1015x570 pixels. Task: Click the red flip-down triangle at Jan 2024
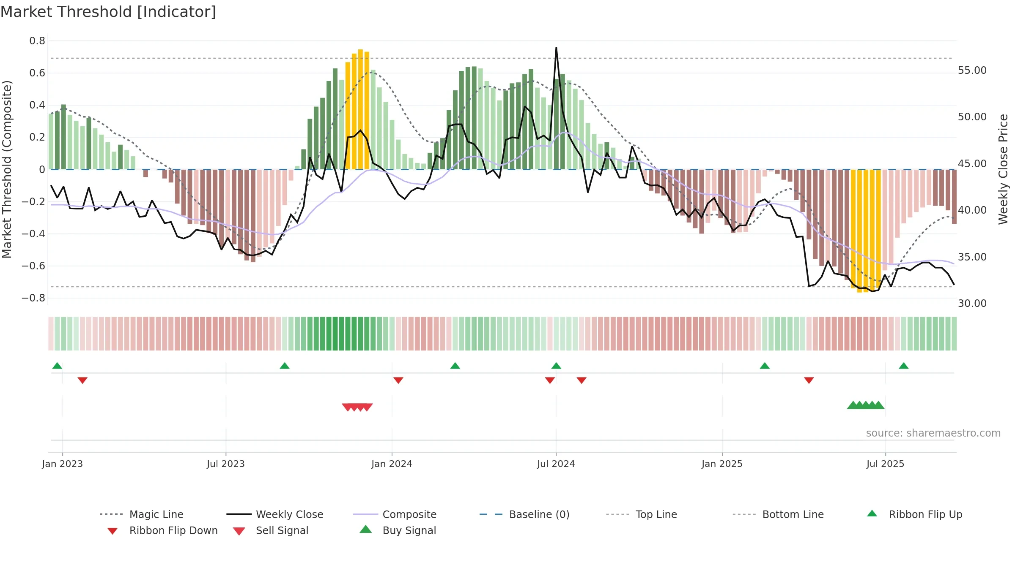(398, 380)
